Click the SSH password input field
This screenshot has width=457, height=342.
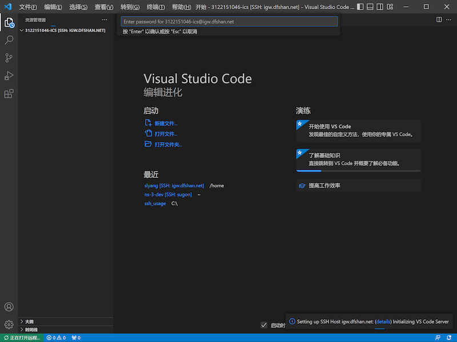(228, 21)
